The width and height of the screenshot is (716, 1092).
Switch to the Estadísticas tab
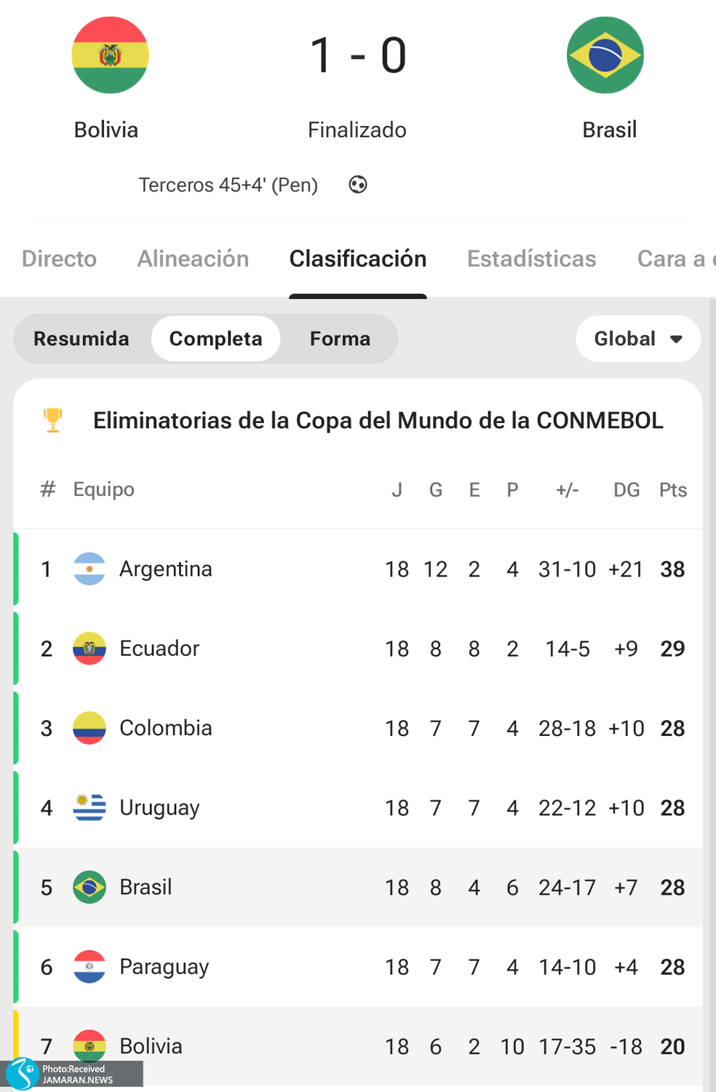click(531, 258)
